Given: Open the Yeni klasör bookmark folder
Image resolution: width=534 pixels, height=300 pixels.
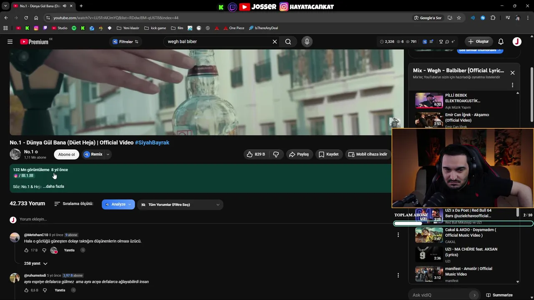Looking at the screenshot, I should pyautogui.click(x=128, y=28).
